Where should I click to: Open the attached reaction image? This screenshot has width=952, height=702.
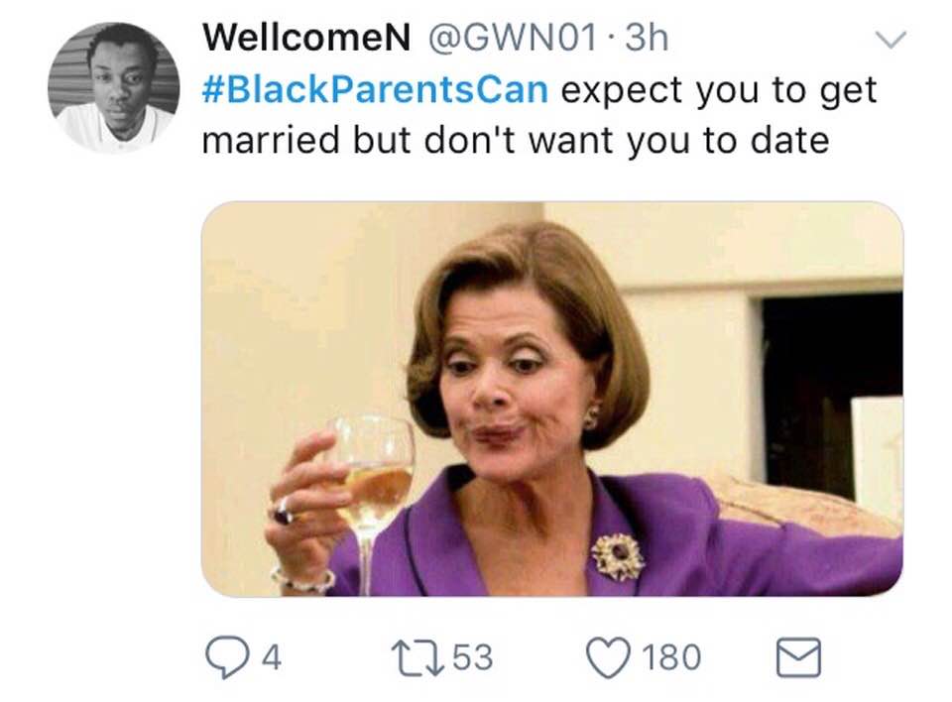(x=552, y=399)
